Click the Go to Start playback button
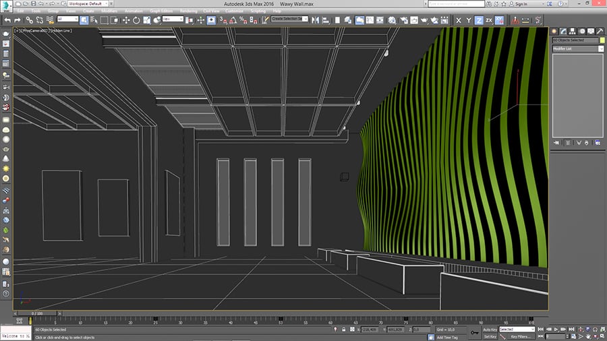 point(540,330)
